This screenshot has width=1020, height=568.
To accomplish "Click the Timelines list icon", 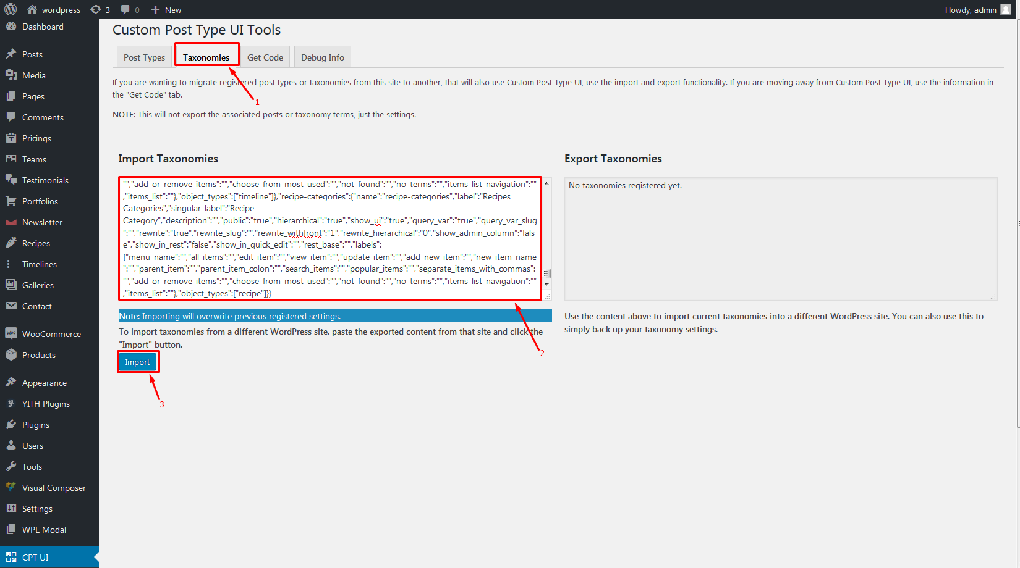I will 11,264.
